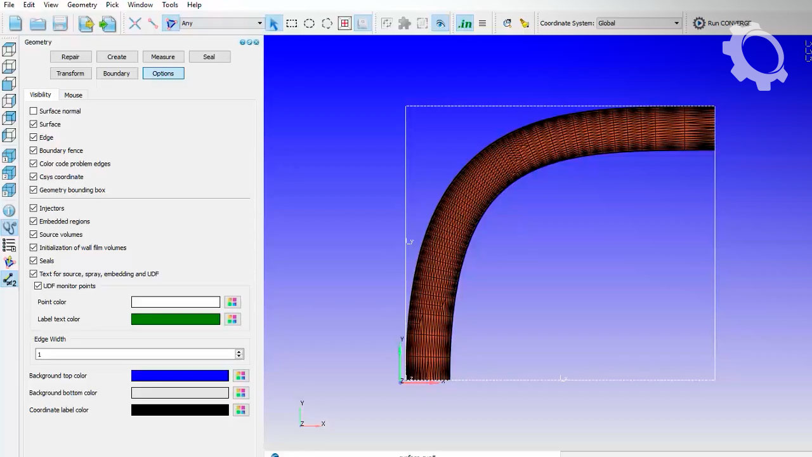The height and width of the screenshot is (457, 812).
Task: Click the Save disk icon
Action: tap(60, 23)
